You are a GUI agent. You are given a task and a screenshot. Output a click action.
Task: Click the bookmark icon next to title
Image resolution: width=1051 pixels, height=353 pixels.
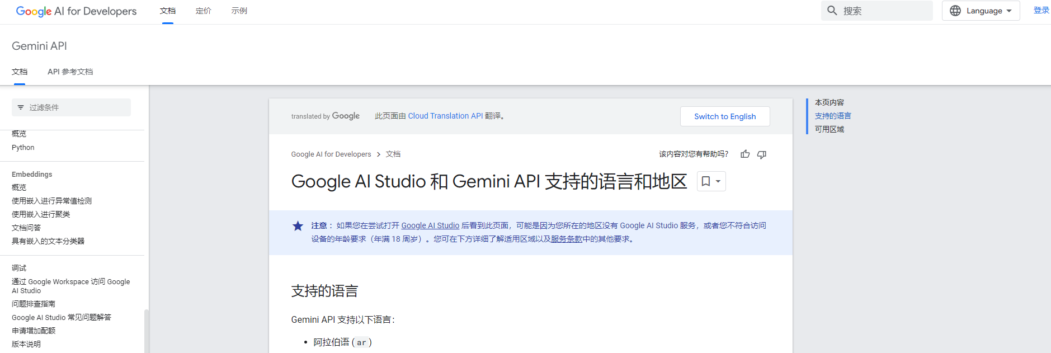pyautogui.click(x=706, y=181)
